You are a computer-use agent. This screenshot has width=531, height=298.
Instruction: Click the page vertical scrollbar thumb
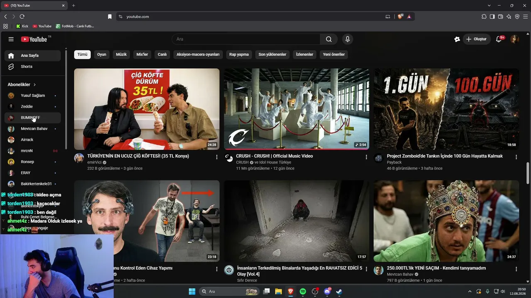(528, 173)
